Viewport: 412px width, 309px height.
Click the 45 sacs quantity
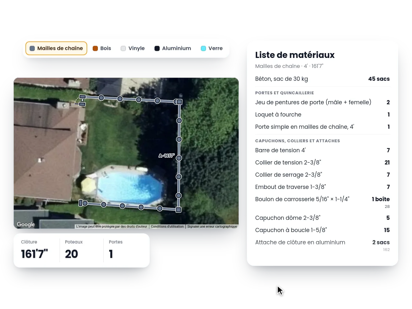pyautogui.click(x=379, y=79)
